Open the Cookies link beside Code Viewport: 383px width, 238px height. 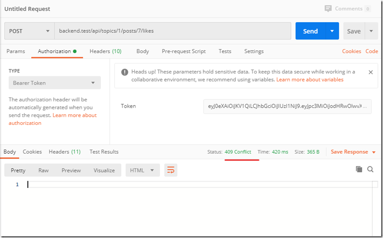coord(351,51)
